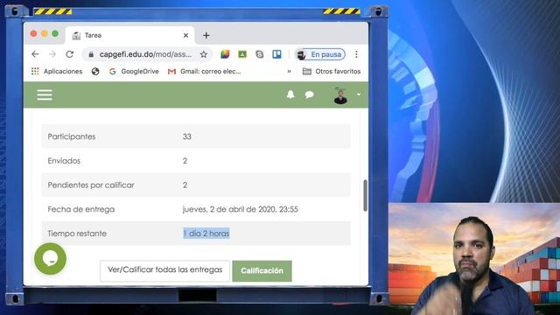The height and width of the screenshot is (315, 560).
Task: Click the Enviados label
Action: pos(64,161)
